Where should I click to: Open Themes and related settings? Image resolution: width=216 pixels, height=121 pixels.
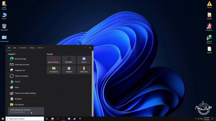[26, 93]
